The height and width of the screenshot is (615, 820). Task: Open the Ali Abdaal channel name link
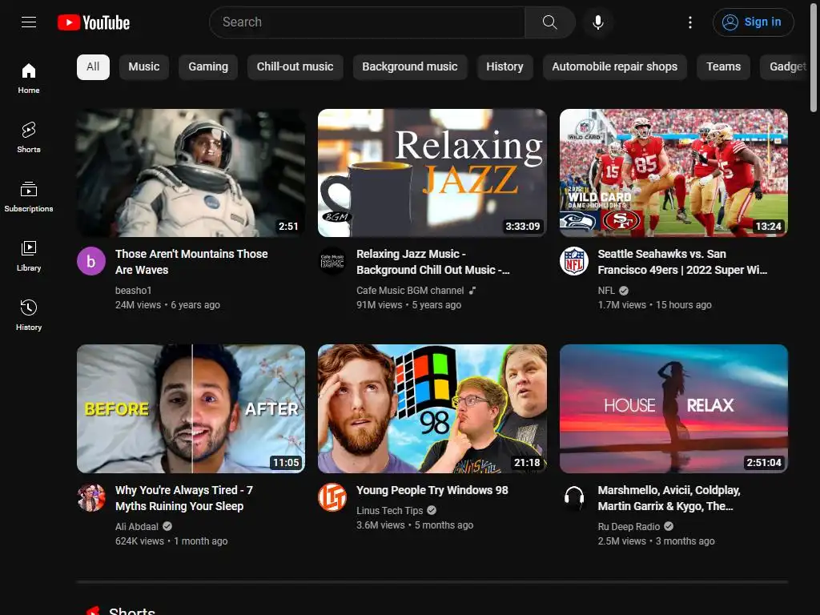pyautogui.click(x=136, y=527)
